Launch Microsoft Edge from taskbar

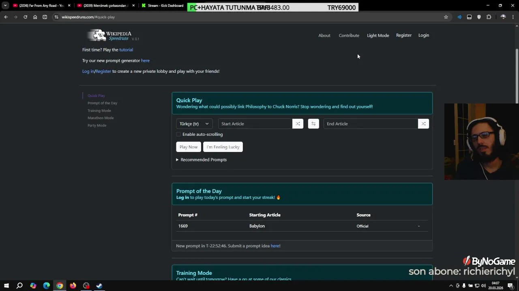(x=46, y=286)
